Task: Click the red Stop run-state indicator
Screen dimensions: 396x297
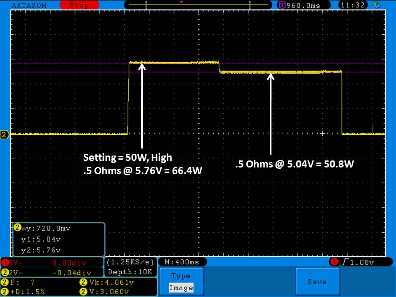Action: (x=78, y=5)
